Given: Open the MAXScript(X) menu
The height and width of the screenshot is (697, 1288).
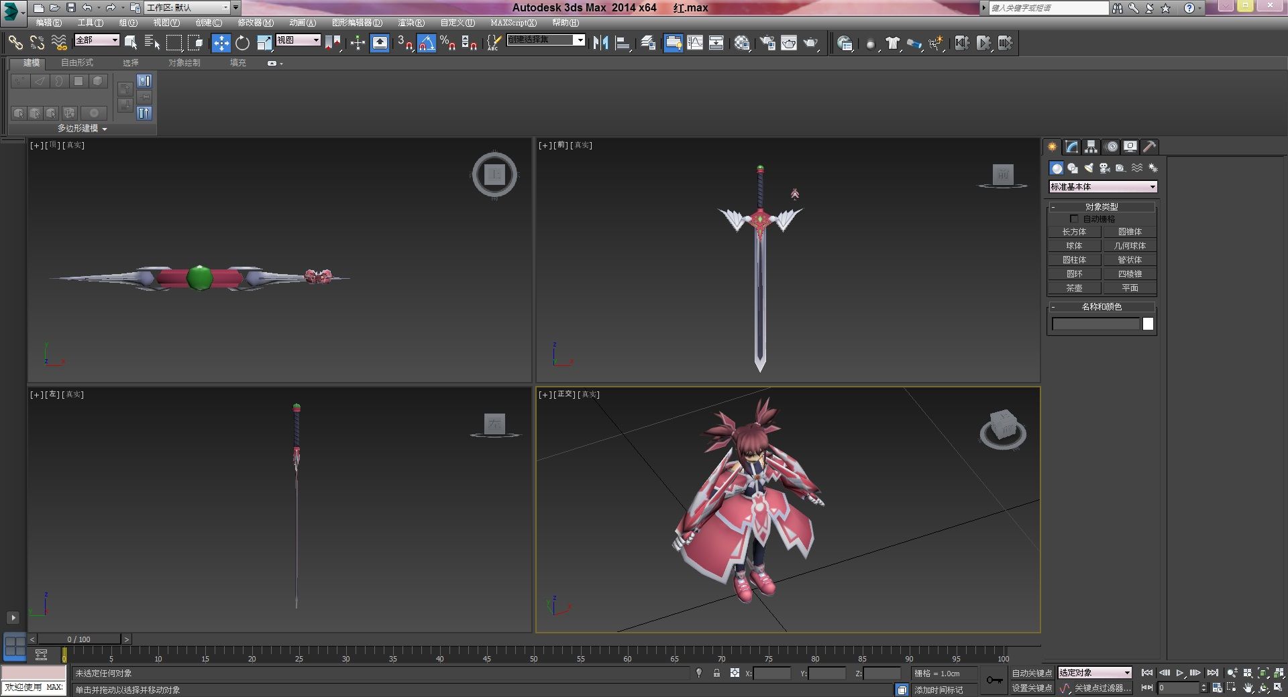Looking at the screenshot, I should pos(513,23).
